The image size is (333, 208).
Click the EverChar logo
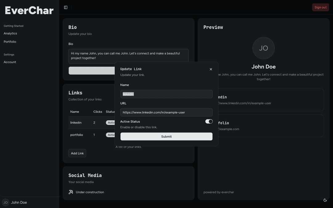[29, 10]
